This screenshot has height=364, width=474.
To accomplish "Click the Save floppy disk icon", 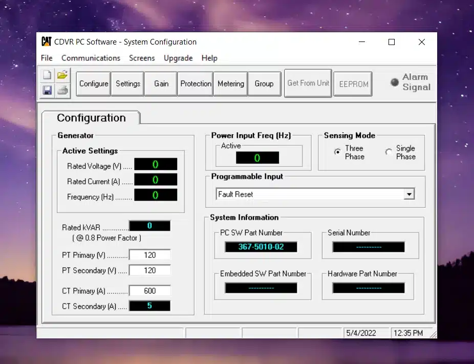I will [x=47, y=91].
